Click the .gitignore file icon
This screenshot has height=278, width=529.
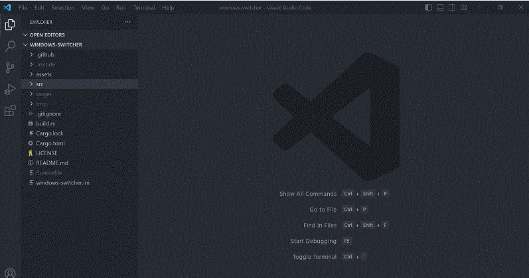pyautogui.click(x=31, y=113)
